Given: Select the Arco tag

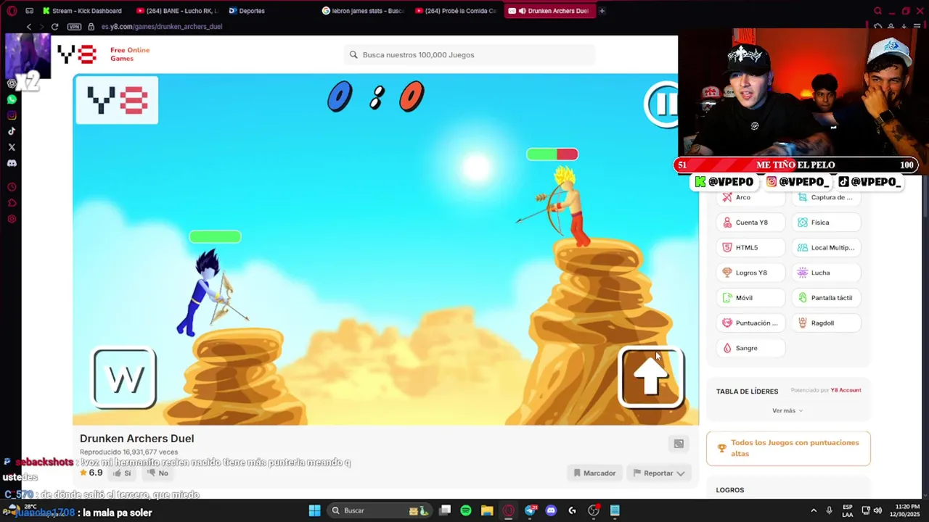Looking at the screenshot, I should coord(750,197).
